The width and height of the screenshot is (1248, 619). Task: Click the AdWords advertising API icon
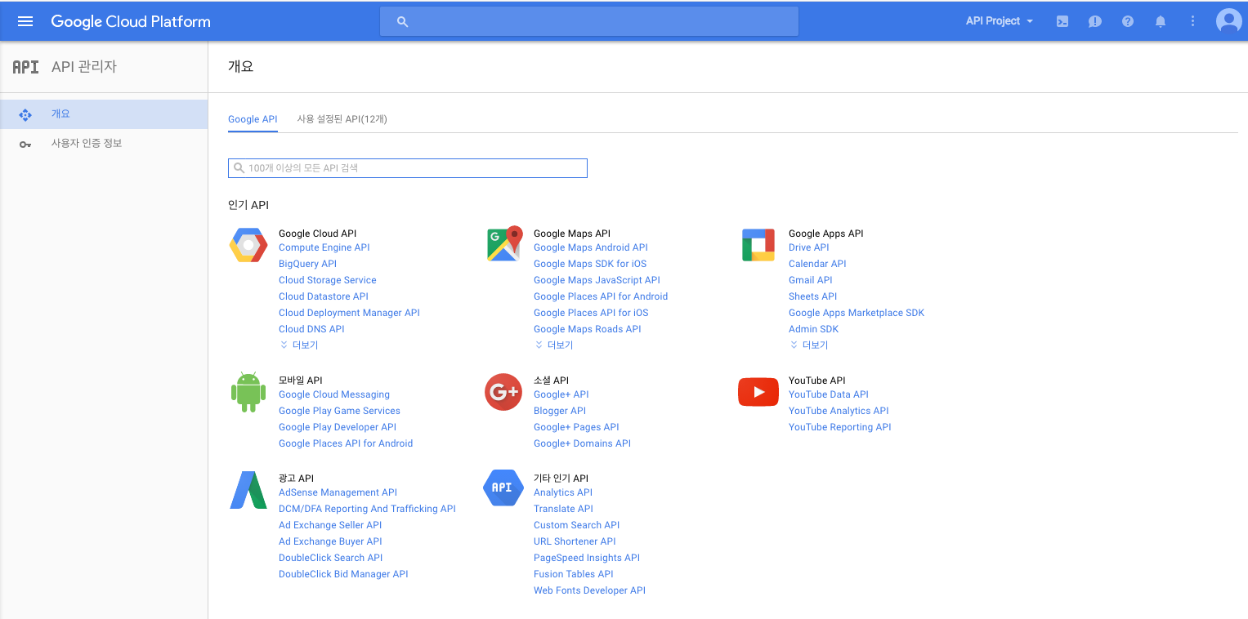(248, 490)
